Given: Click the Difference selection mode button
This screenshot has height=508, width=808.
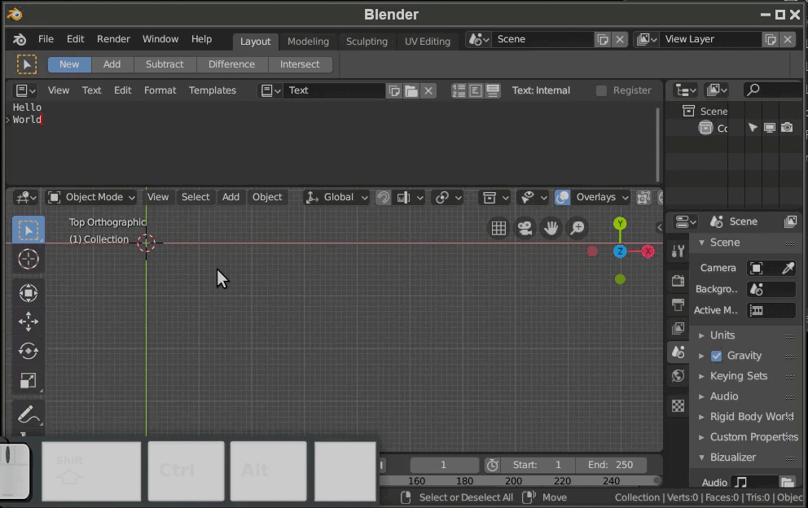Looking at the screenshot, I should [231, 64].
